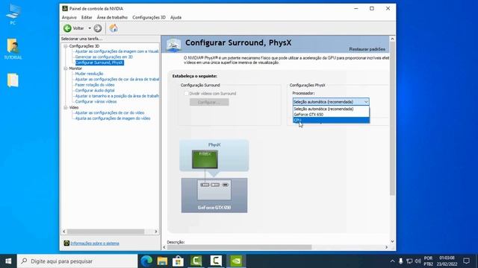The width and height of the screenshot is (478, 268).
Task: Click Restaurar padrões link
Action: (x=367, y=49)
